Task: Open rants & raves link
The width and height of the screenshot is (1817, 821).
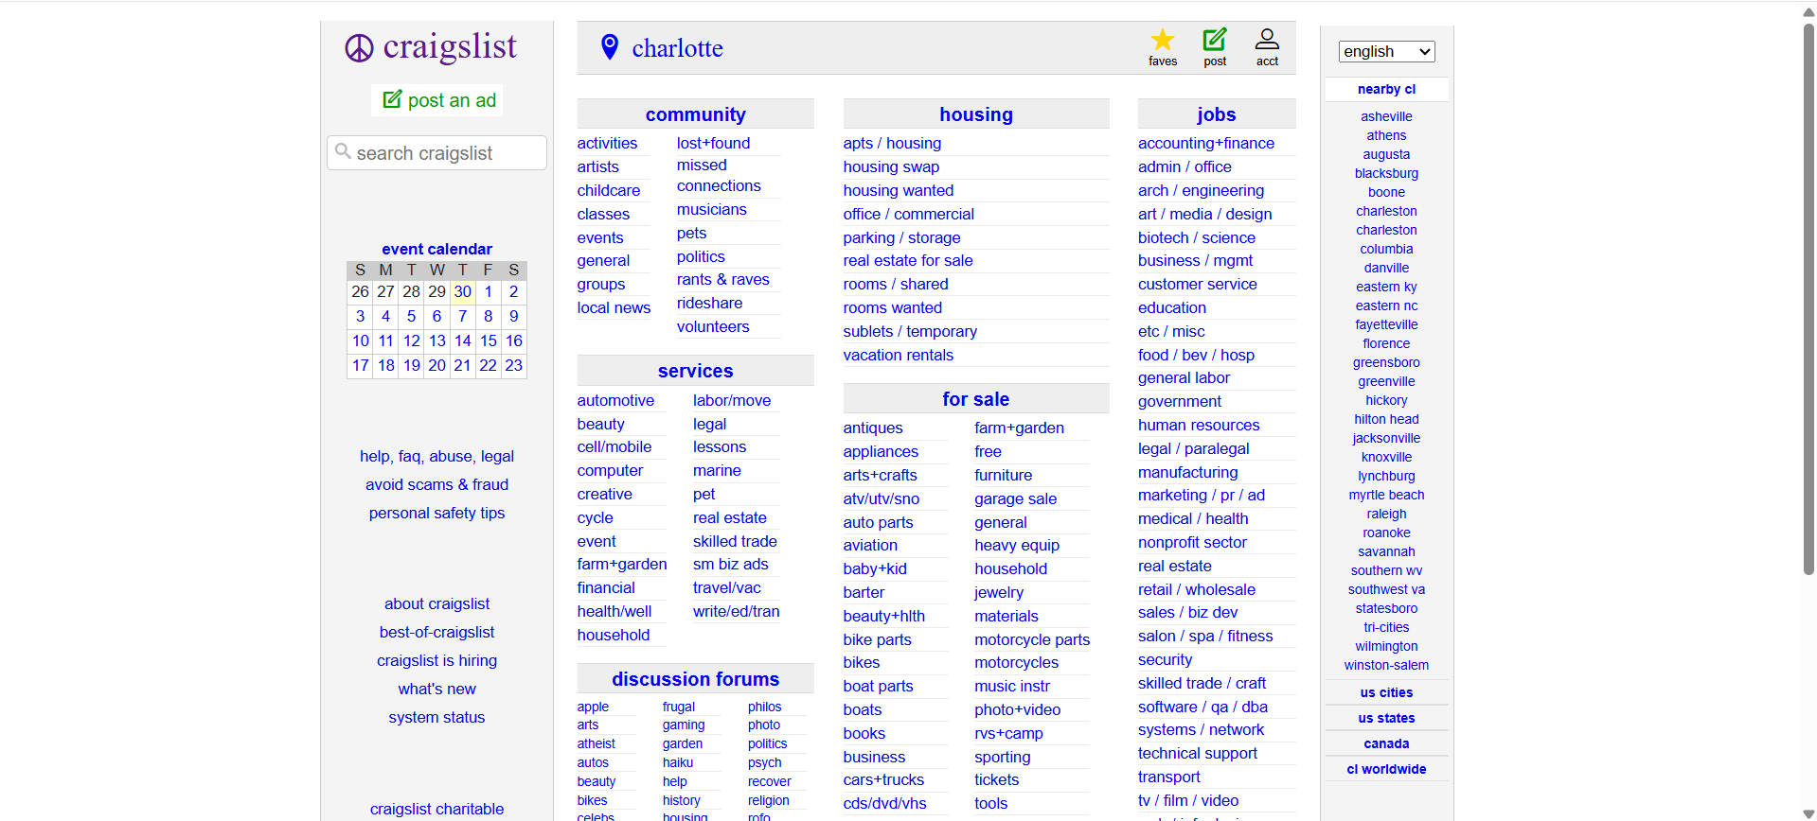Action: [x=723, y=279]
